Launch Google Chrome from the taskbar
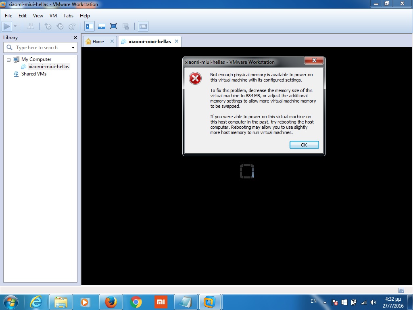The width and height of the screenshot is (413, 310). click(x=136, y=302)
